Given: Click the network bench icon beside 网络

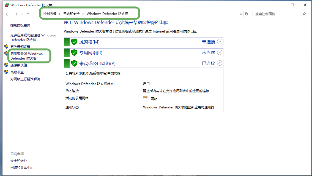Looking at the screenshot, I should tap(145, 98).
